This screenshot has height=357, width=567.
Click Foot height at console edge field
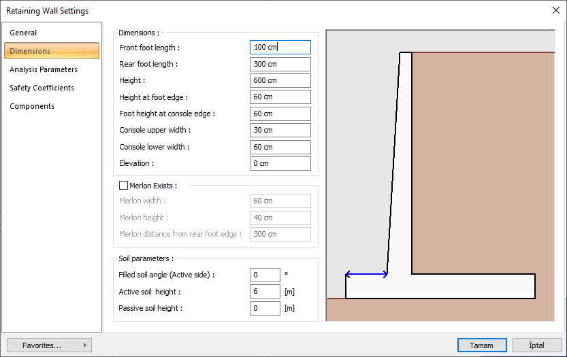280,114
